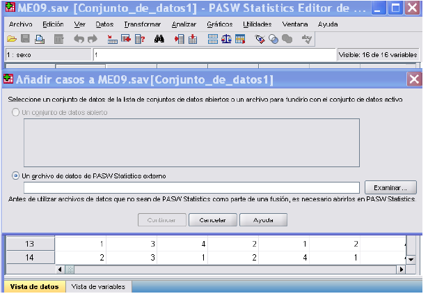Viewport: 428px width, 303px height.
Task: Click the Ayuda button in dialog
Action: (263, 220)
